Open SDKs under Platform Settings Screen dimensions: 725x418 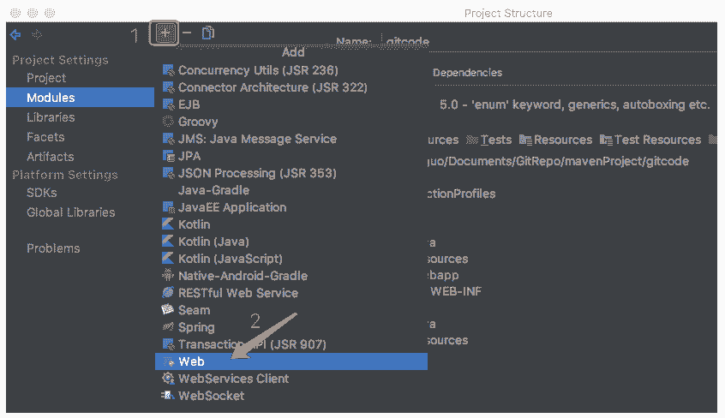42,193
